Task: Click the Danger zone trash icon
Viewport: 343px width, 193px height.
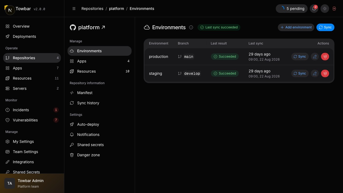Action: point(72,155)
